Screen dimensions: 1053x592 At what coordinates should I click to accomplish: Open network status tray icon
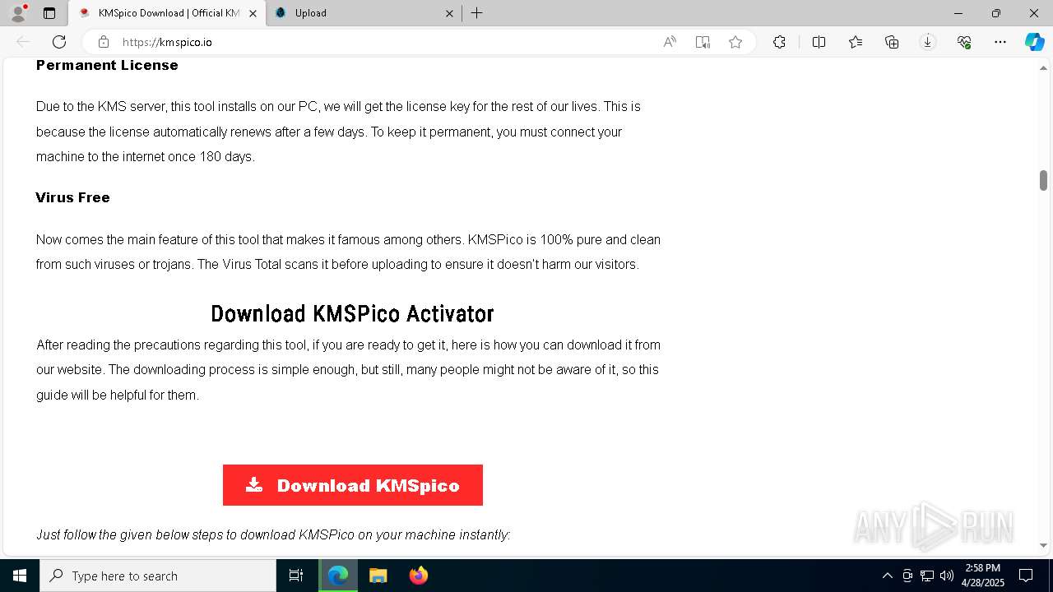tap(927, 576)
